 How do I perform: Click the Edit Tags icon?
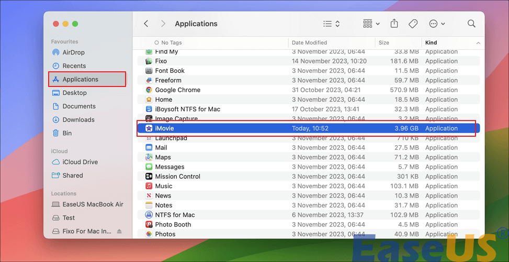tap(413, 24)
